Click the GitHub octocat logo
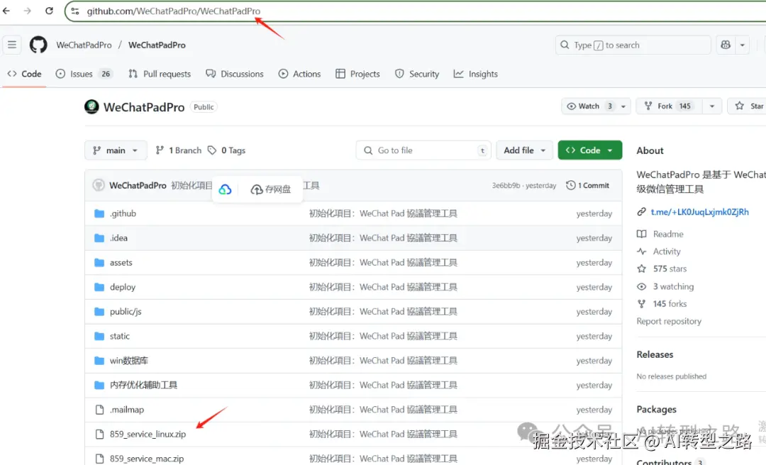Screen dimensions: 766x465 pyautogui.click(x=38, y=45)
